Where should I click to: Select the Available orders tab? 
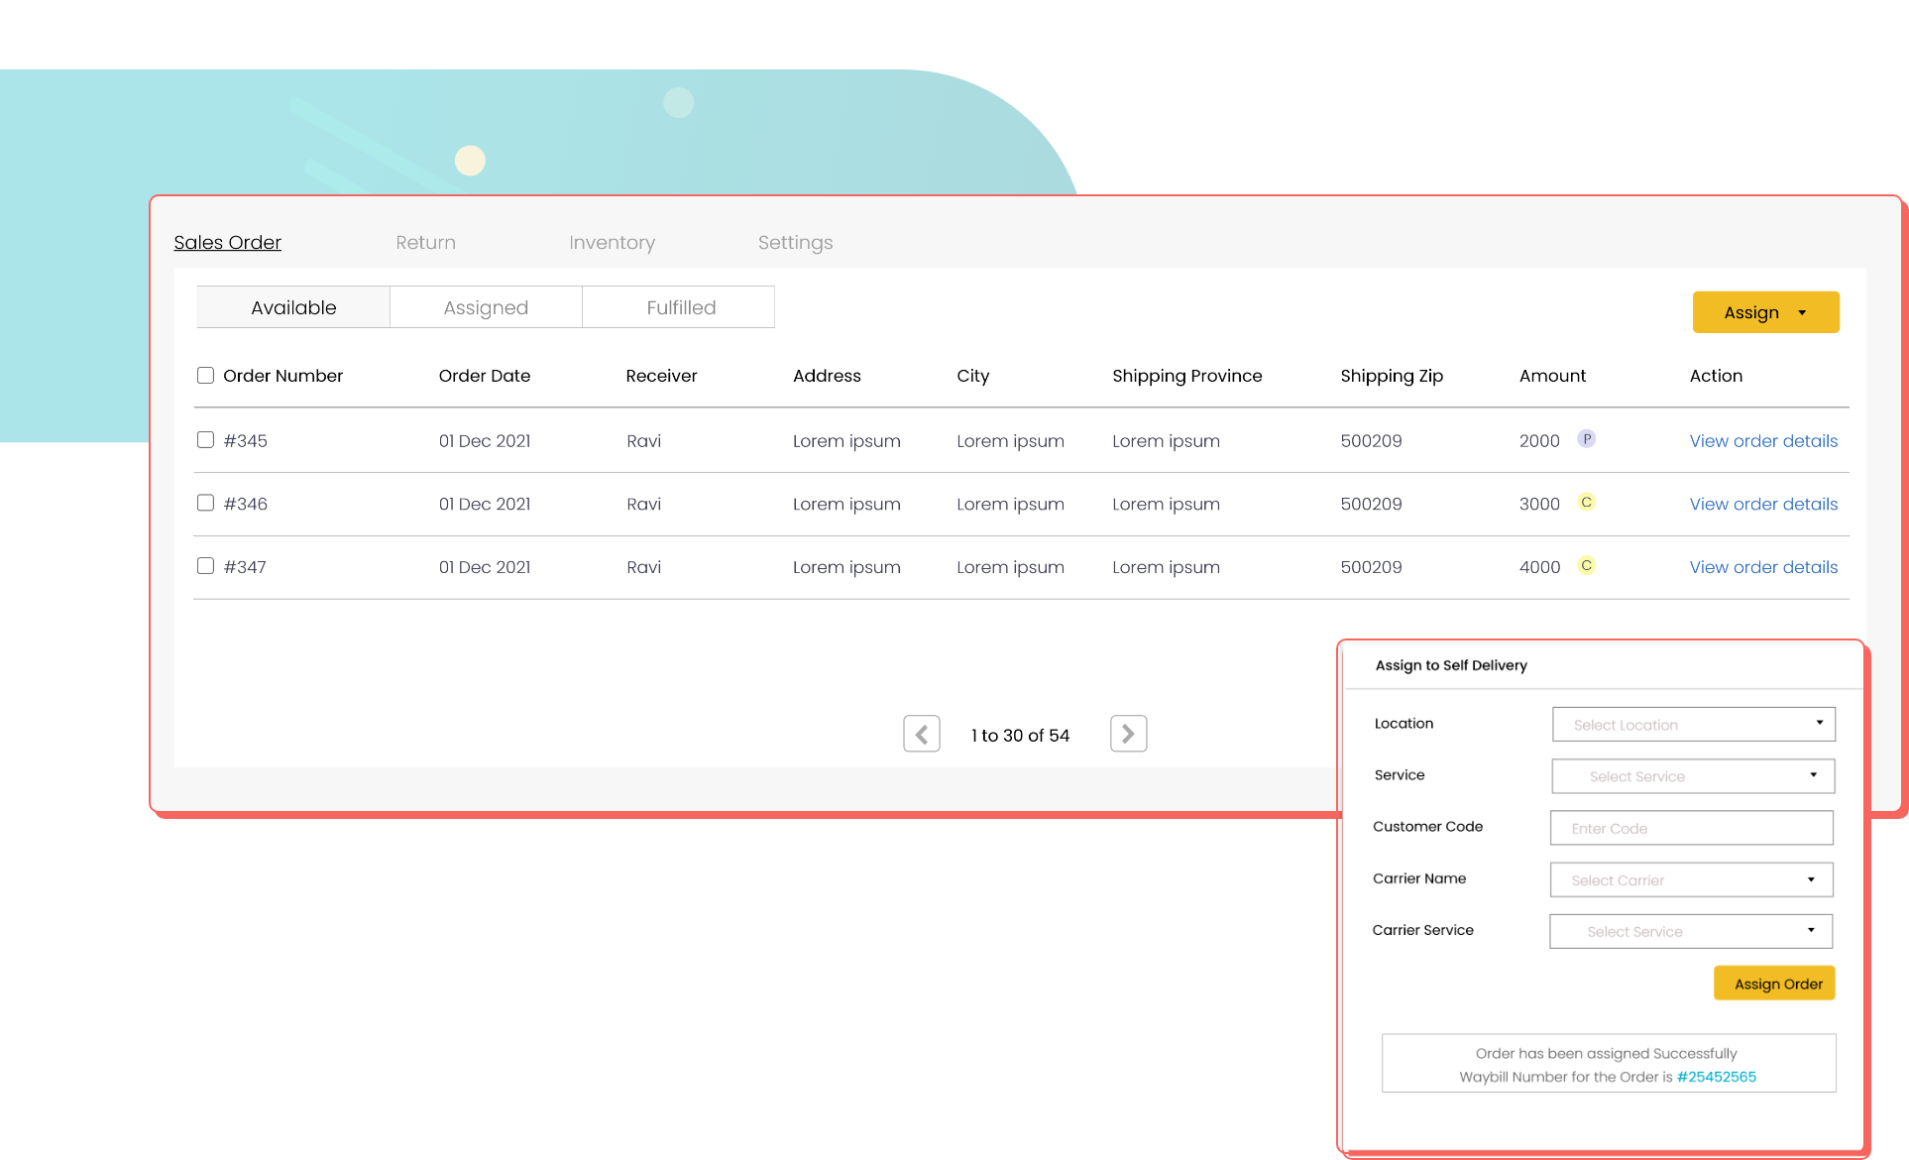pos(293,307)
